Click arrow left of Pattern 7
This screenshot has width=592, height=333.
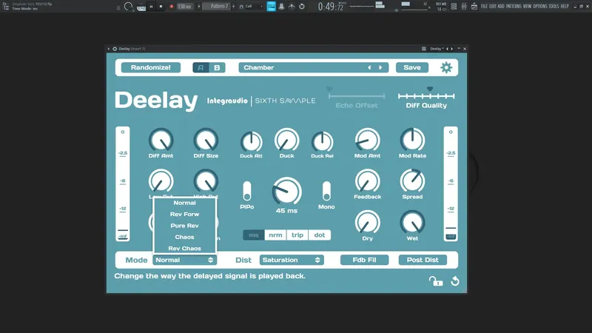199,7
